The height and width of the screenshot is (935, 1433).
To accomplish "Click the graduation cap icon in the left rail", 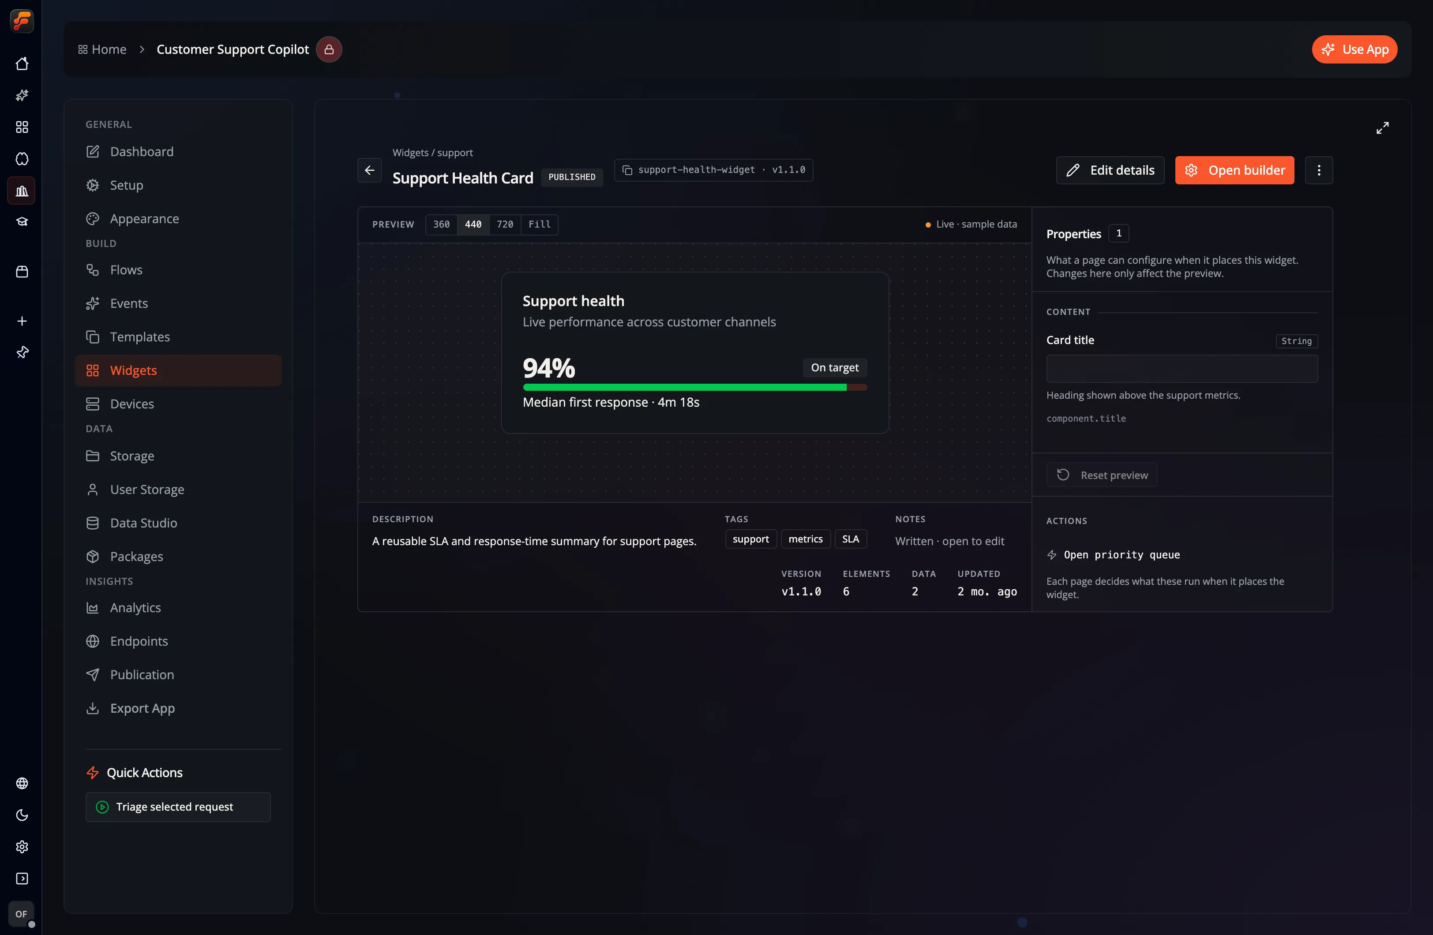I will pyautogui.click(x=22, y=222).
